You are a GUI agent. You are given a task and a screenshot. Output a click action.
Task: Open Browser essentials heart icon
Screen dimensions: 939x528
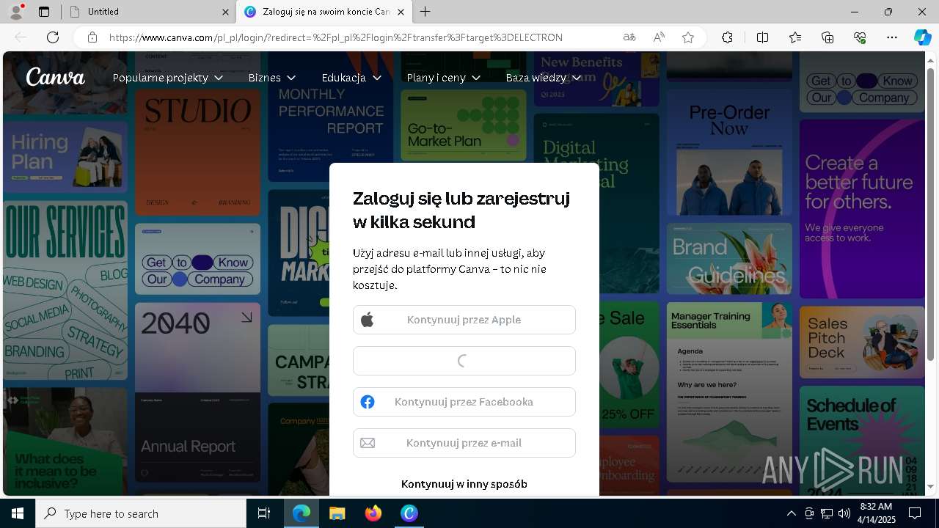point(860,37)
